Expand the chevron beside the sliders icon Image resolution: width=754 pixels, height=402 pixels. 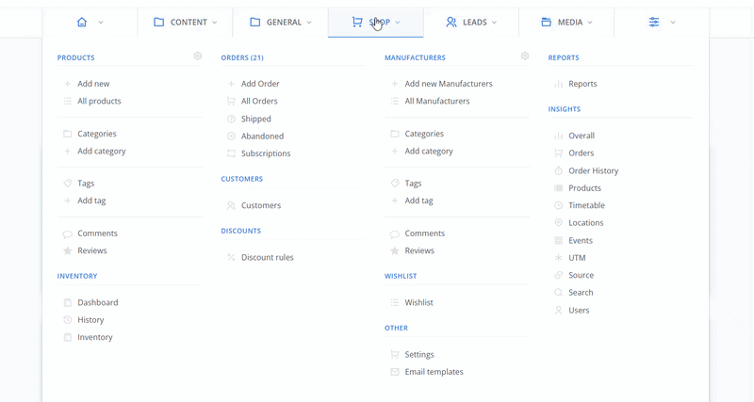coord(673,22)
